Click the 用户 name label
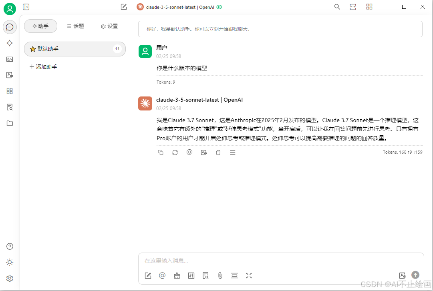Screen dimensions: 433x291 (x=161, y=48)
